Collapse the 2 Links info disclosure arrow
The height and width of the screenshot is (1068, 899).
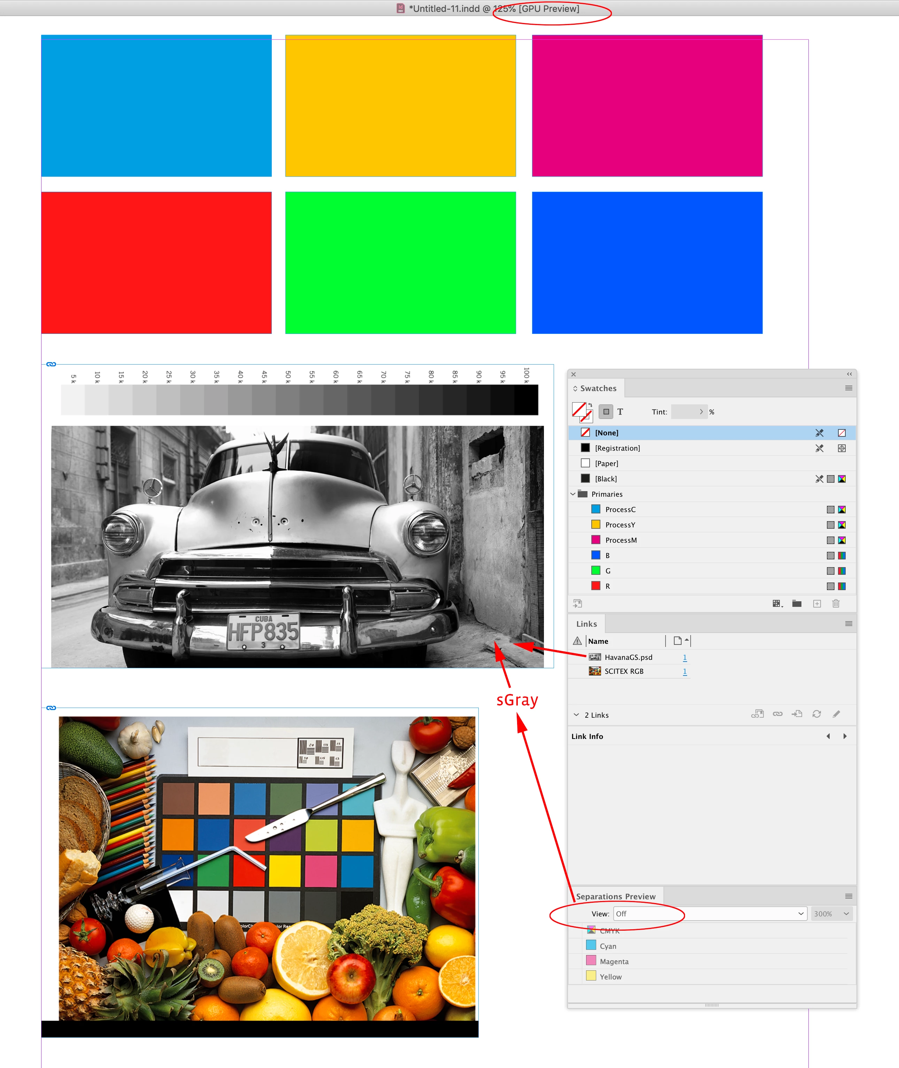[576, 715]
